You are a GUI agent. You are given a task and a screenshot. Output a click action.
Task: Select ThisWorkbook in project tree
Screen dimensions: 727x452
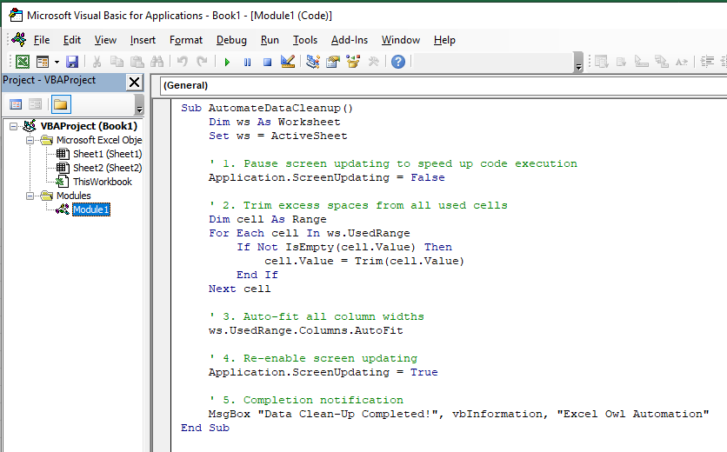103,182
